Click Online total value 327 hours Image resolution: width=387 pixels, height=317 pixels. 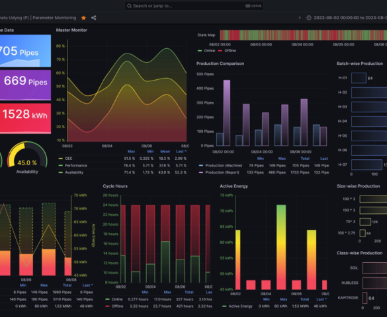click(x=185, y=299)
